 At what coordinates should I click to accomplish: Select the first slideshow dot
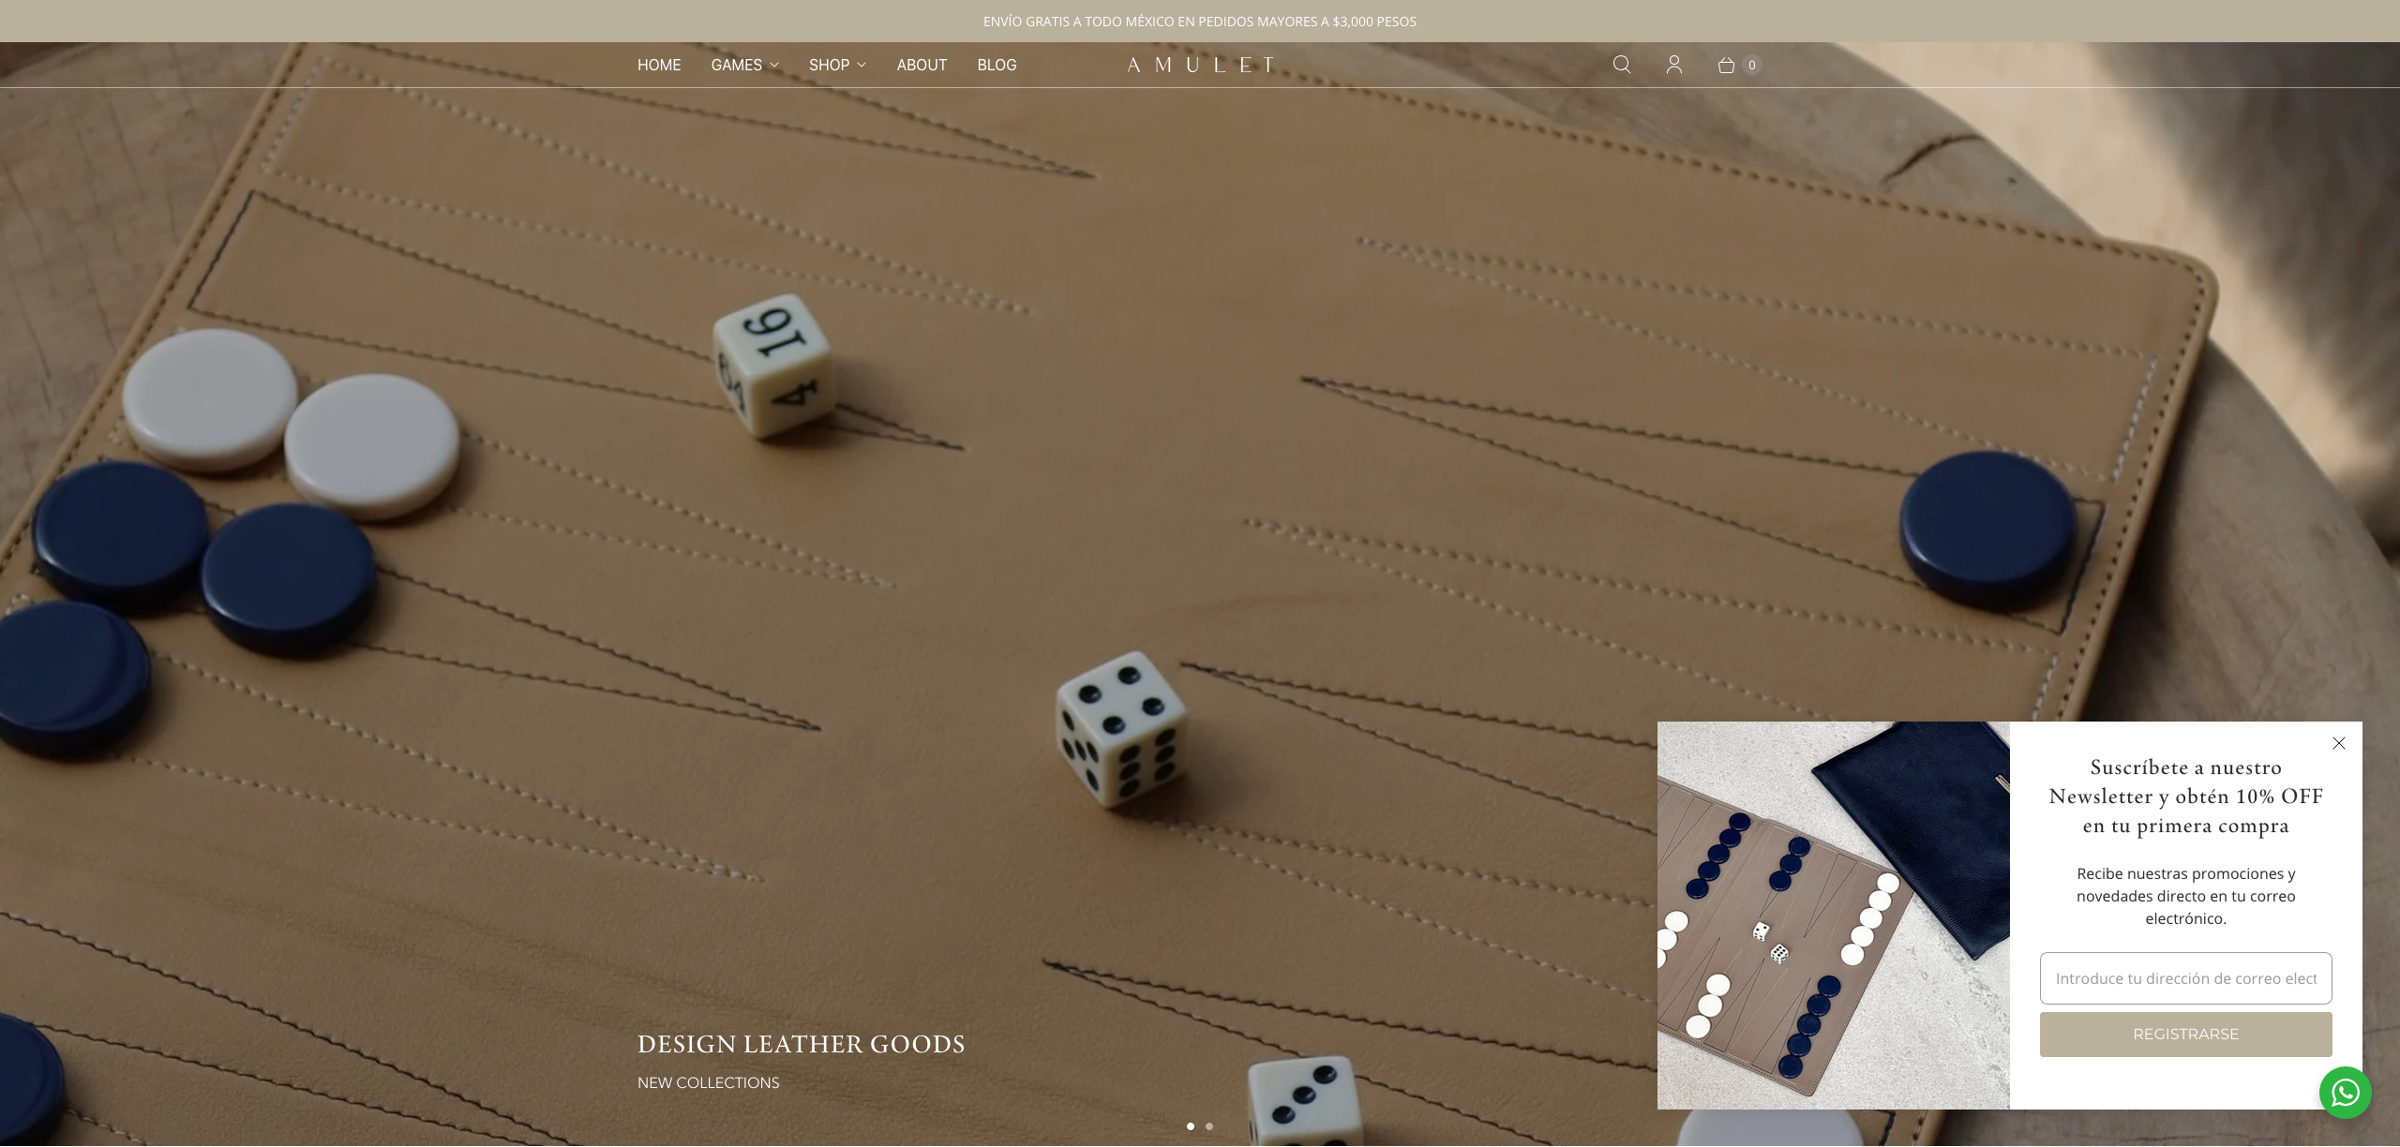(1191, 1126)
